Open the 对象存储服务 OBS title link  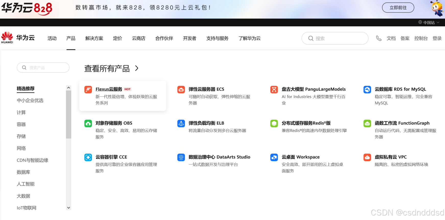[x=114, y=123]
